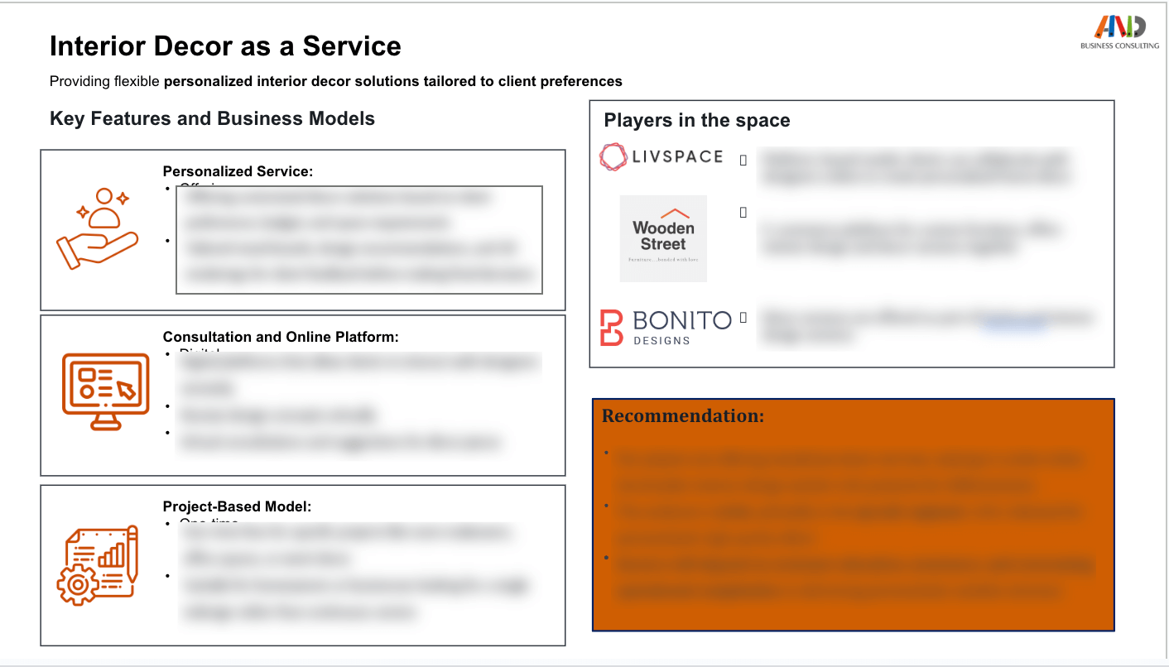Click the hand-holding-person Personalized Service icon
This screenshot has height=667, width=1169.
pyautogui.click(x=96, y=229)
